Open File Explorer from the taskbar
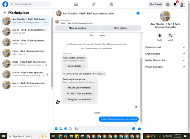Image resolution: width=190 pixels, height=139 pixels. click(x=71, y=136)
